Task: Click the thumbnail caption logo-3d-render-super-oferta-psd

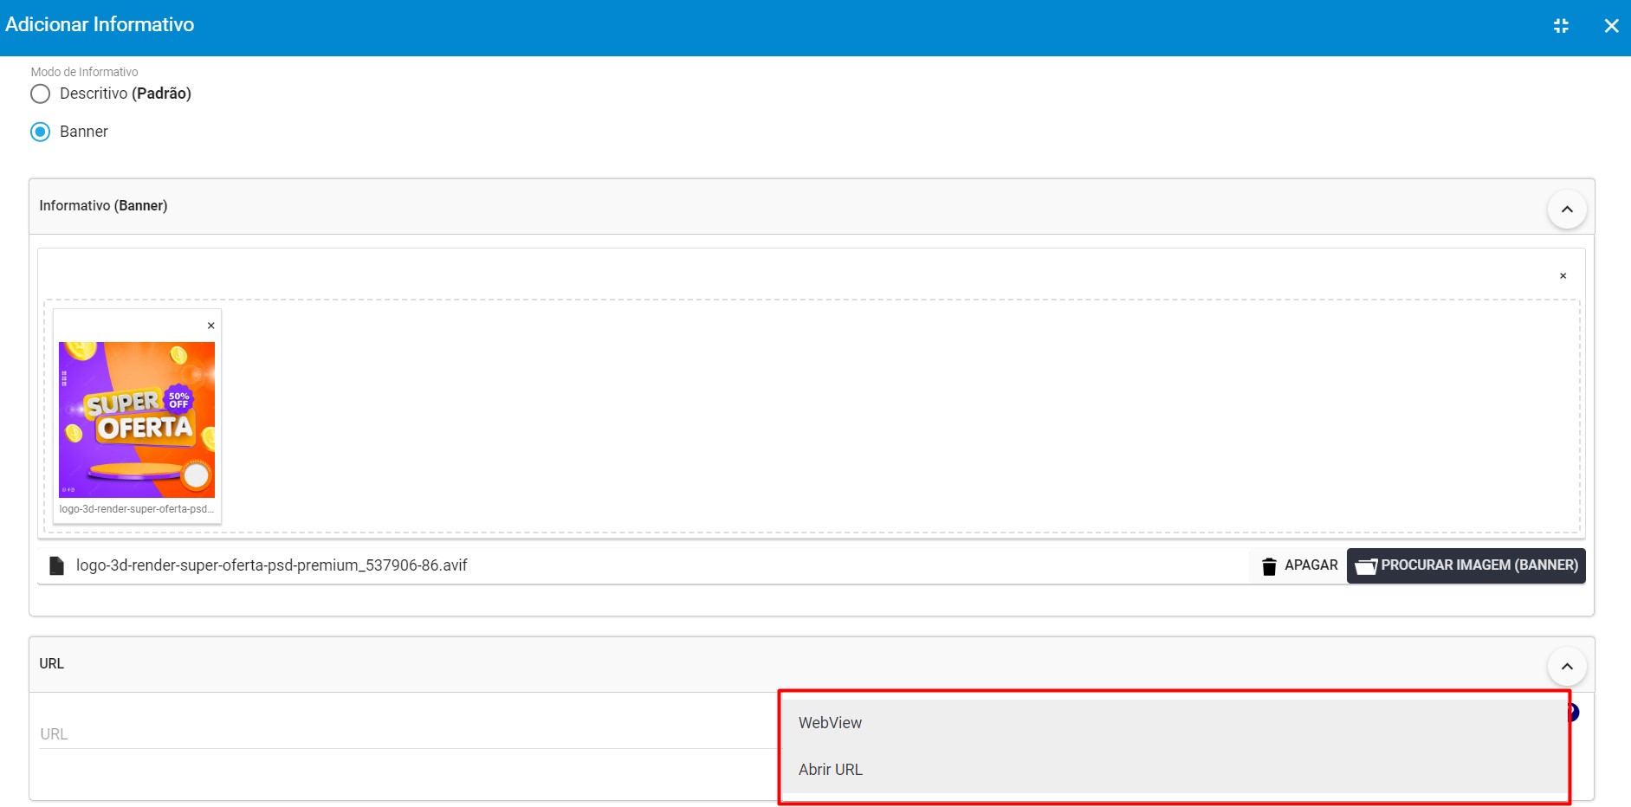Action: click(x=137, y=509)
